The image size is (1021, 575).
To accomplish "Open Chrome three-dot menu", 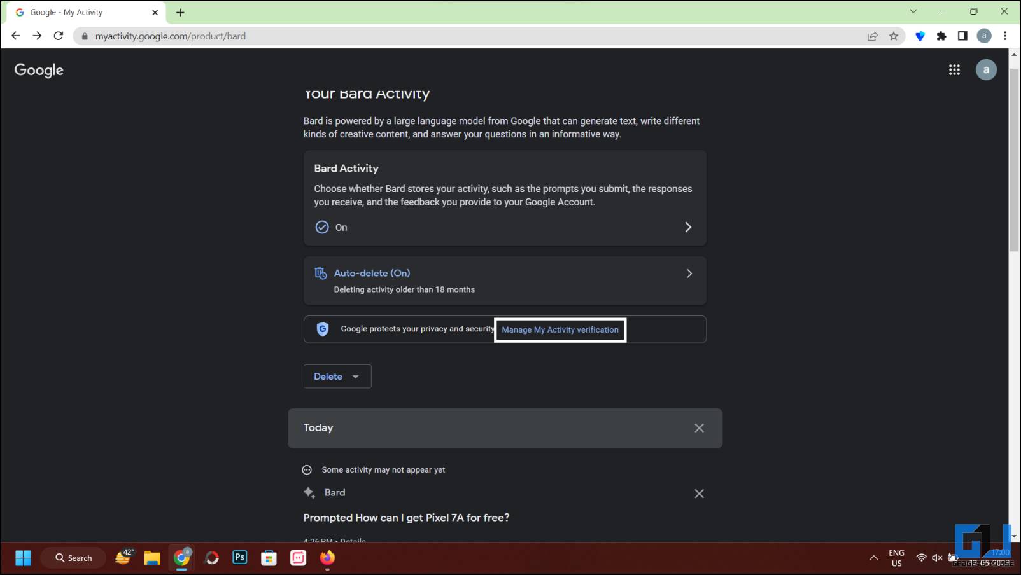I will point(1005,36).
